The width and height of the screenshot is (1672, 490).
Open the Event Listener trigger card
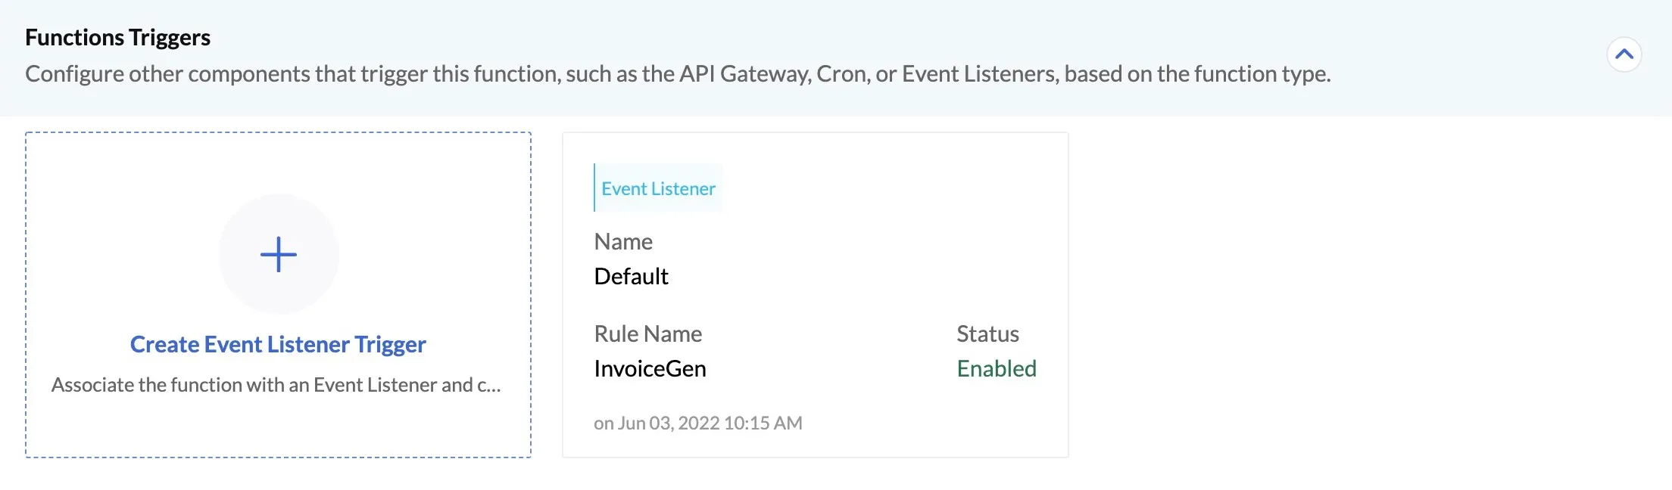click(x=816, y=295)
